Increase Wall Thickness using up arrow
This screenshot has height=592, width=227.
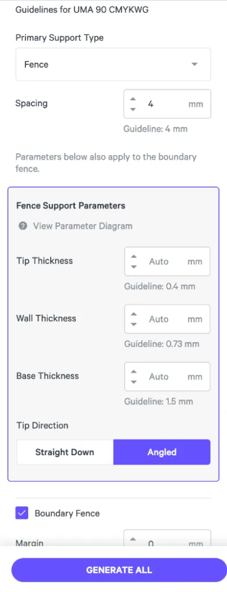[133, 314]
